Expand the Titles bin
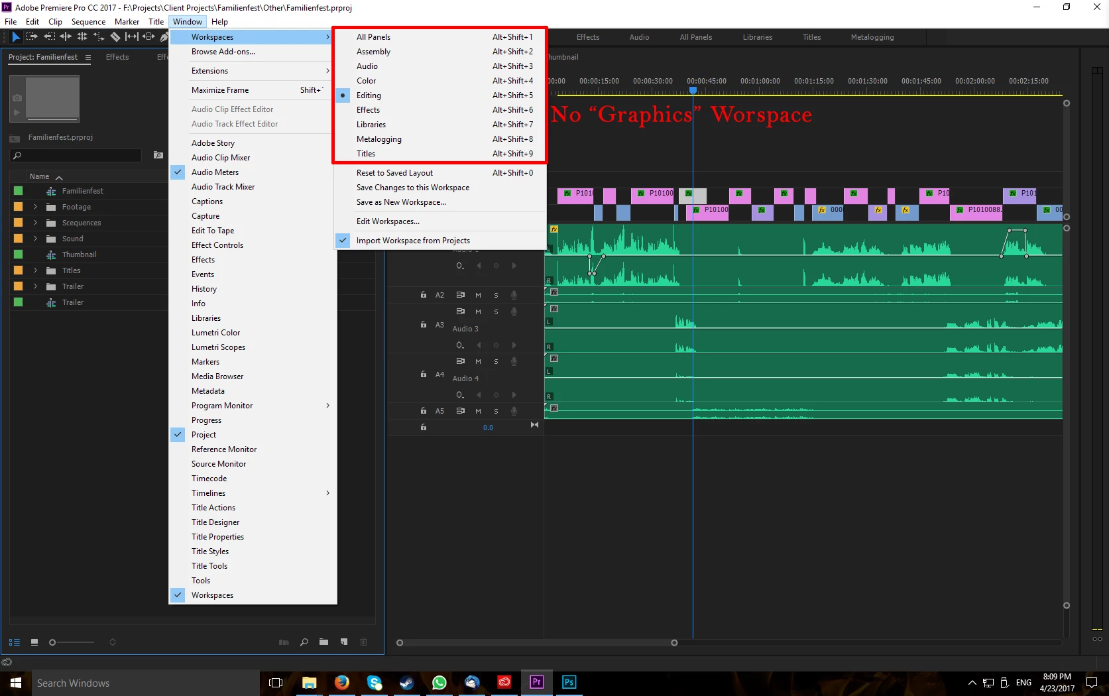This screenshot has width=1109, height=696. [36, 270]
